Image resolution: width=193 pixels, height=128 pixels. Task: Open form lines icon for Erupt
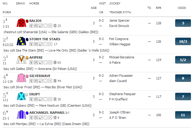point(36,99)
